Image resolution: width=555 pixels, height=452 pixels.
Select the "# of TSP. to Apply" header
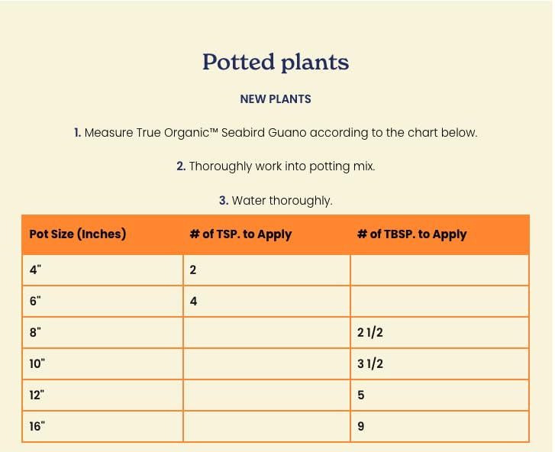(241, 234)
